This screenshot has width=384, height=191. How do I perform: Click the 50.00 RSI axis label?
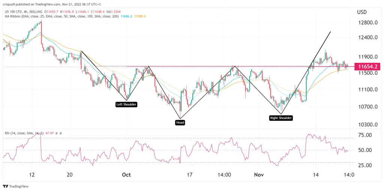click(365, 150)
